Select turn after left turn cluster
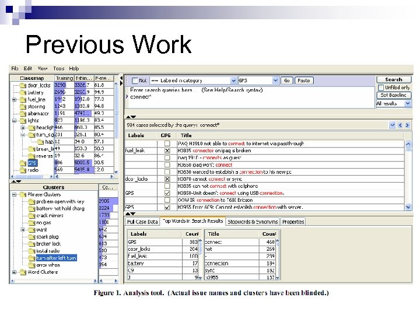 click(56, 258)
